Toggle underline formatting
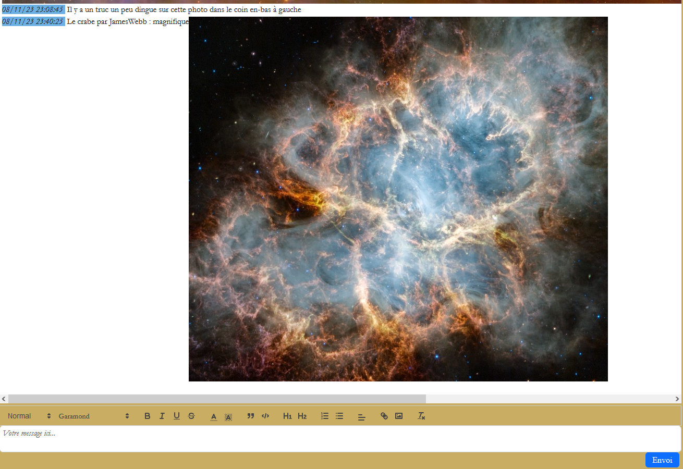The height and width of the screenshot is (469, 683). tap(177, 416)
